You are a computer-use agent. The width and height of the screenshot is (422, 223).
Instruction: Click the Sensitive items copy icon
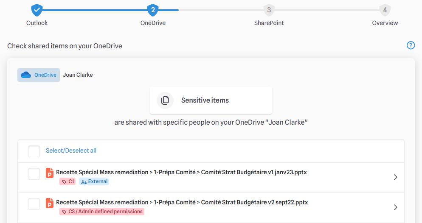tap(165, 100)
